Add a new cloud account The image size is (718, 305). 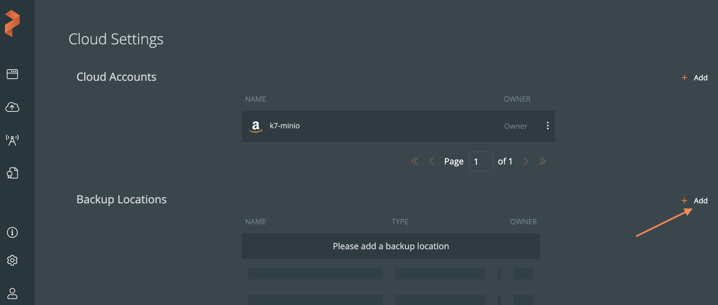[695, 77]
